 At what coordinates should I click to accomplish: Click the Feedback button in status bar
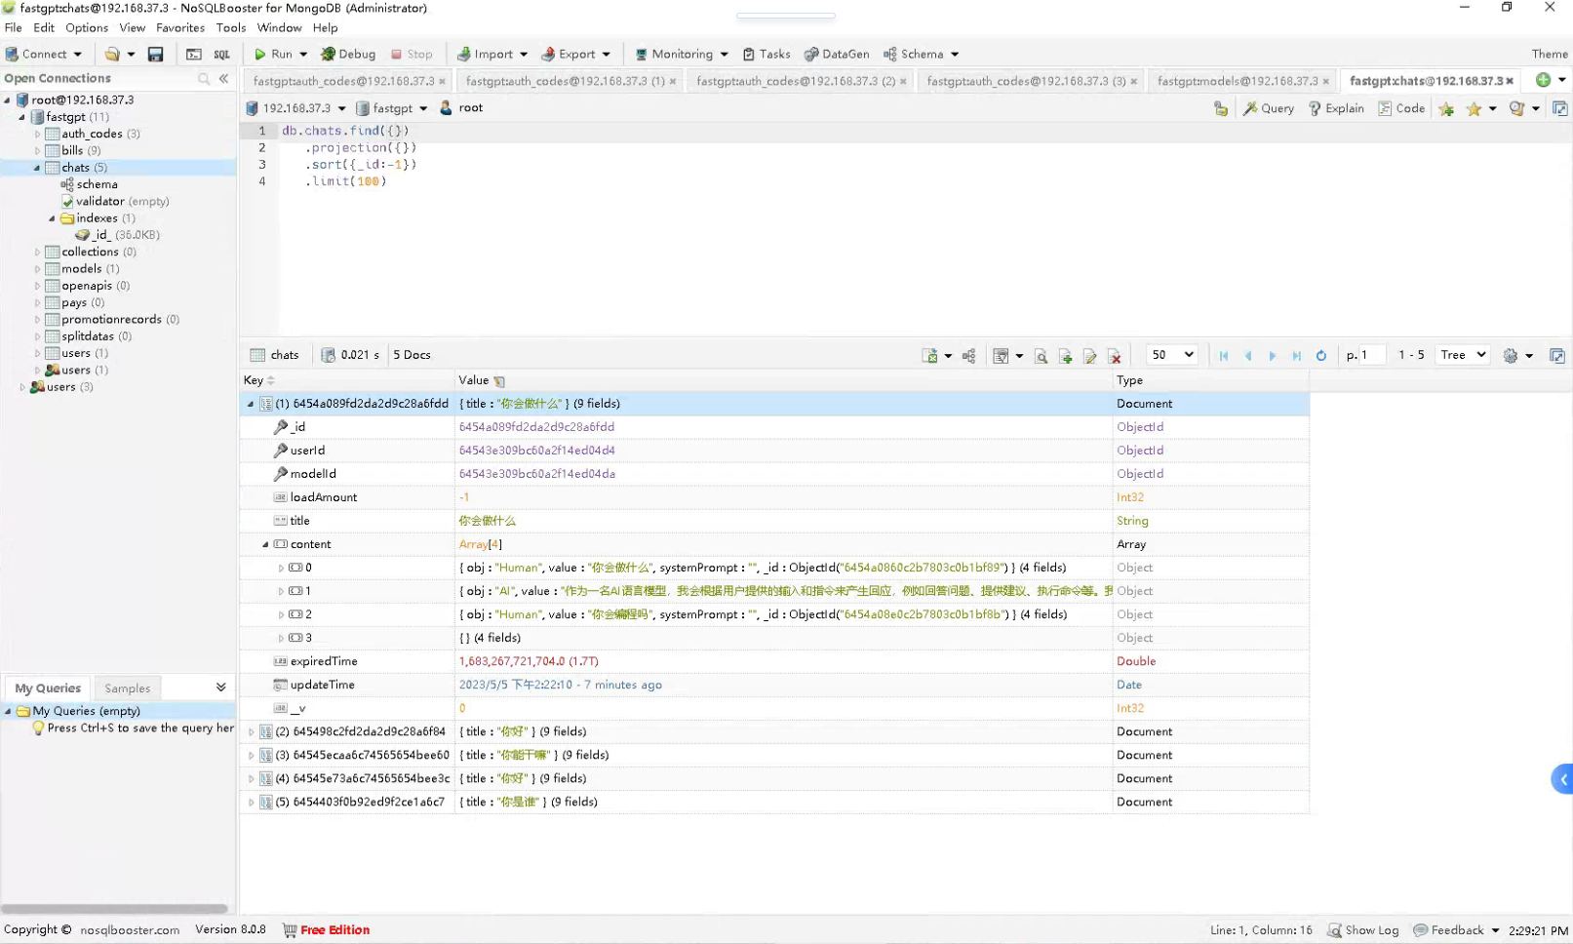coord(1456,930)
